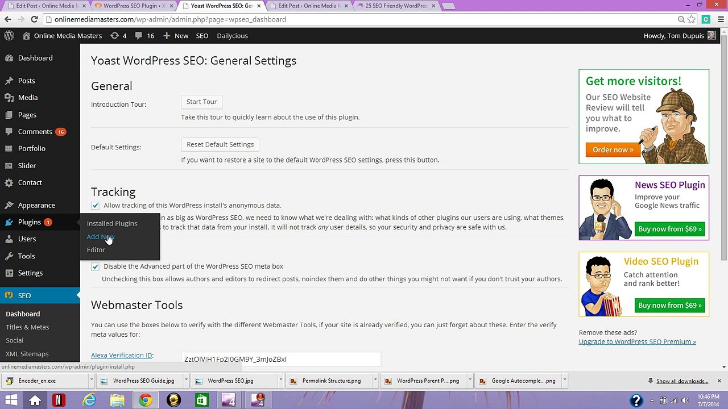Click Reset Default Settings button
The image size is (728, 409).
pos(220,145)
